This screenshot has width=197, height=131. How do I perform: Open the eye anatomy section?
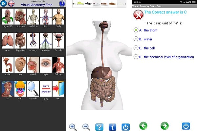click(x=46, y=65)
